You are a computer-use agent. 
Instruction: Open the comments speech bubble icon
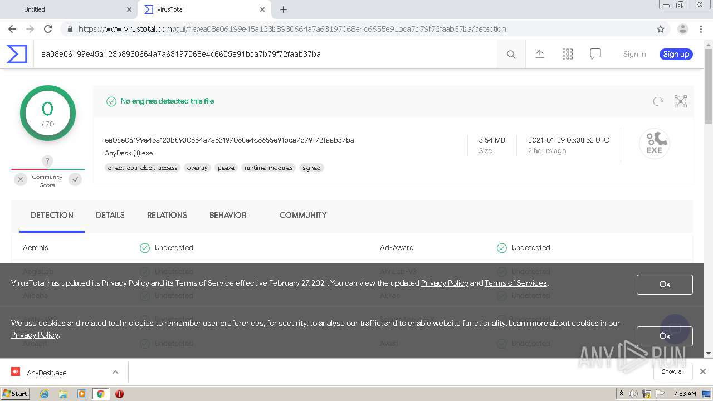[595, 54]
